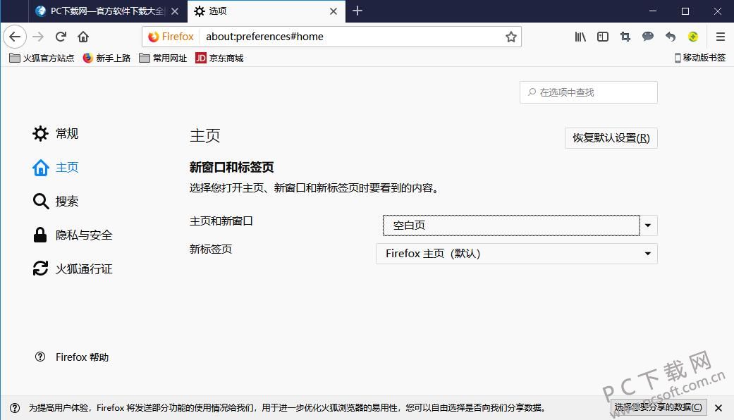Image resolution: width=734 pixels, height=420 pixels.
Task: Bookmark this page with the star icon
Action: 510,37
